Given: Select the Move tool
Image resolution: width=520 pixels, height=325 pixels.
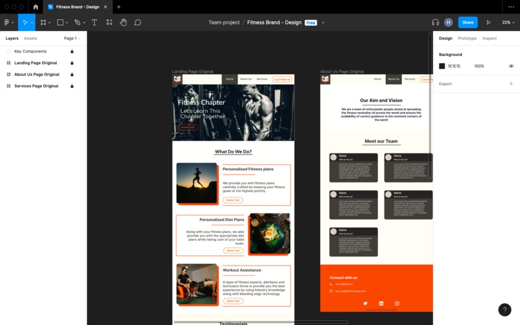Looking at the screenshot, I should tap(25, 22).
